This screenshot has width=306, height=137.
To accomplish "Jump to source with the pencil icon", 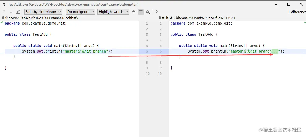I will tap(18, 12).
